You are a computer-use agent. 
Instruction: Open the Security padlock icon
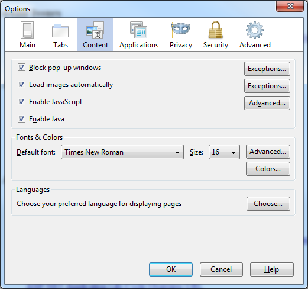(216, 30)
